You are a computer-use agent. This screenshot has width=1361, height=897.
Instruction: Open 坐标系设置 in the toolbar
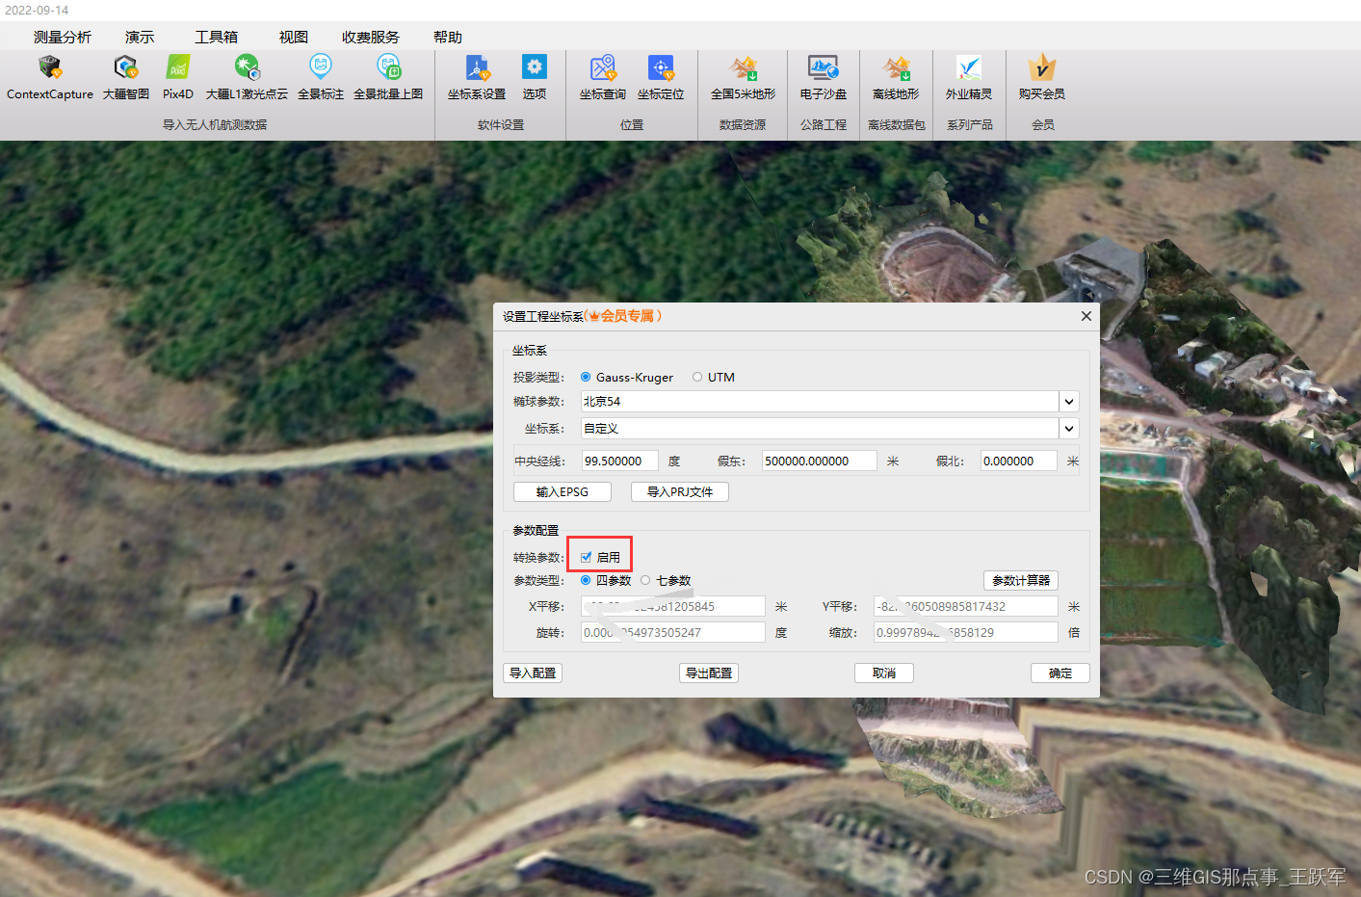click(477, 77)
